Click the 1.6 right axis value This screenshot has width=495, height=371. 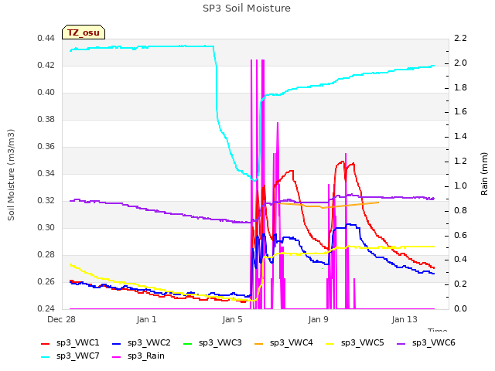tap(460, 111)
